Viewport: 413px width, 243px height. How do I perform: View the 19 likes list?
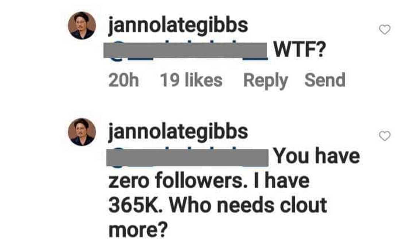coord(191,80)
